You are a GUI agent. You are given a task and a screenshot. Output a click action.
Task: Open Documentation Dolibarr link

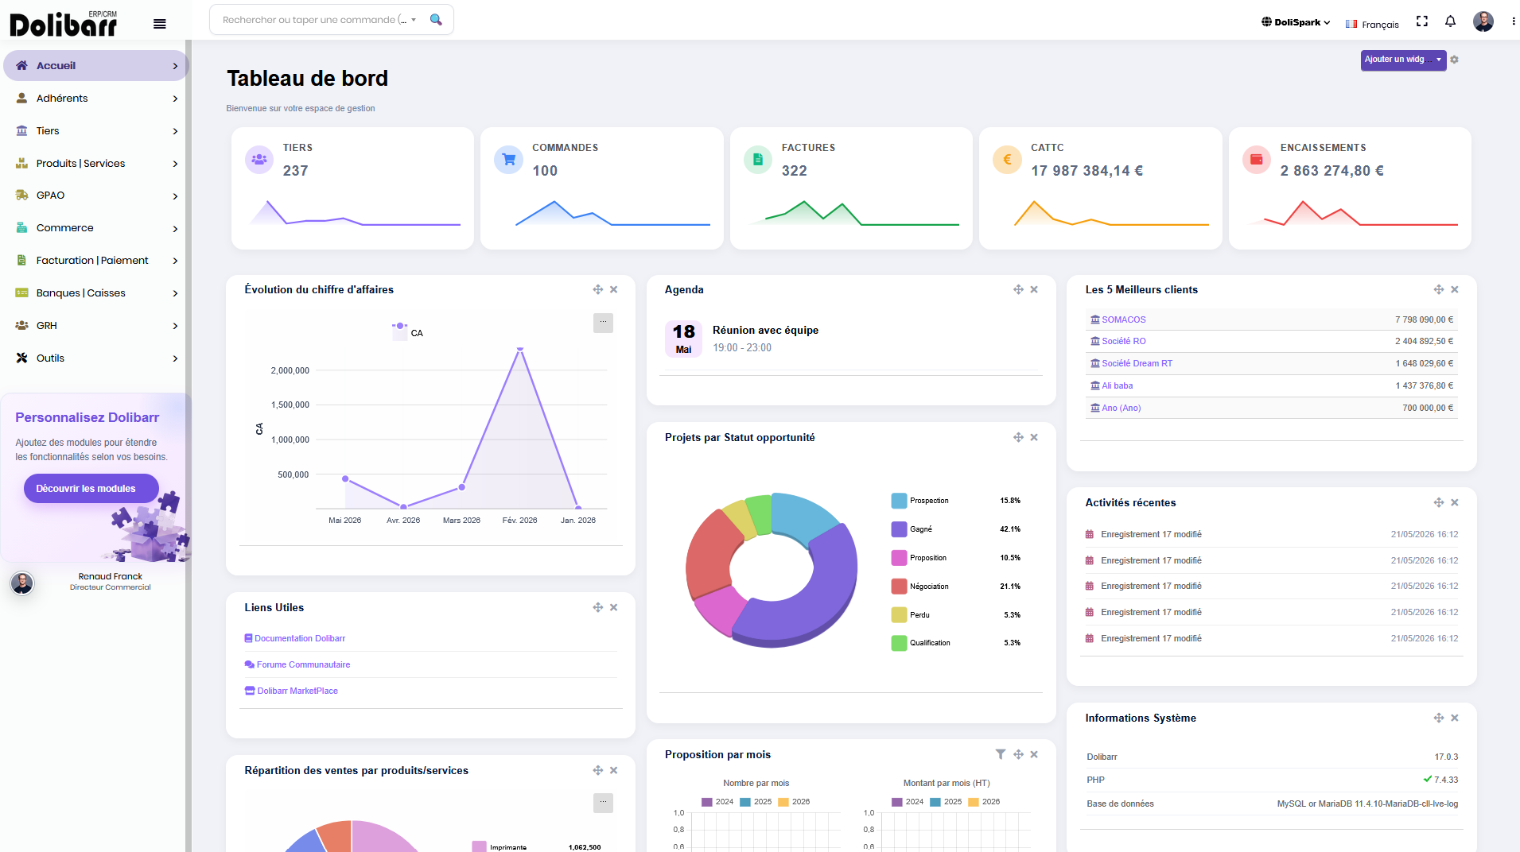(x=295, y=638)
